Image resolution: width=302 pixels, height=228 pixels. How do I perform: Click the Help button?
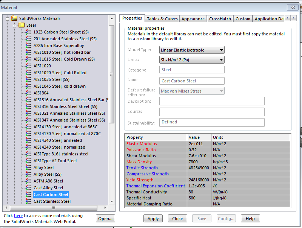click(250, 219)
